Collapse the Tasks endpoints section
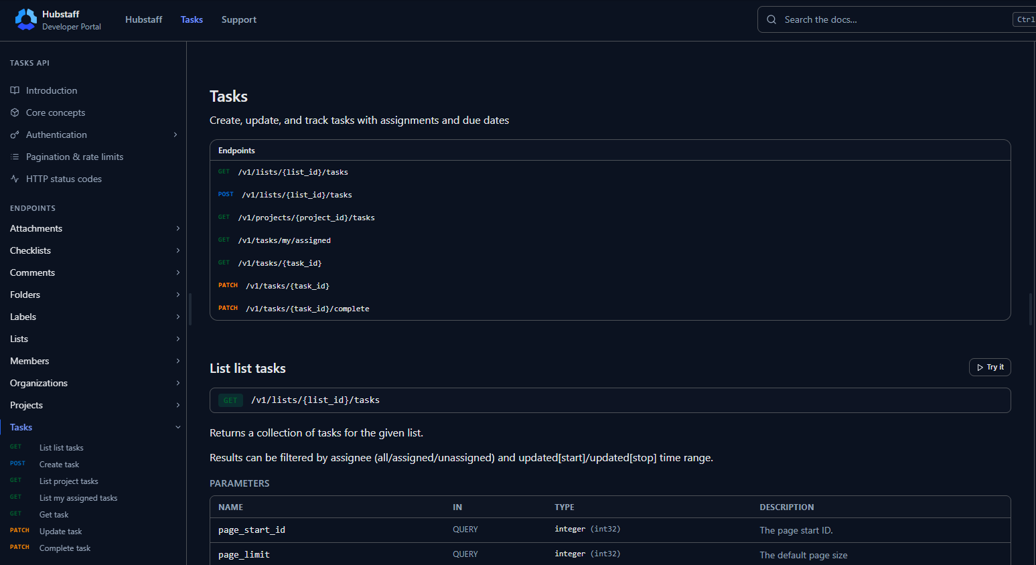The image size is (1036, 565). 178,427
